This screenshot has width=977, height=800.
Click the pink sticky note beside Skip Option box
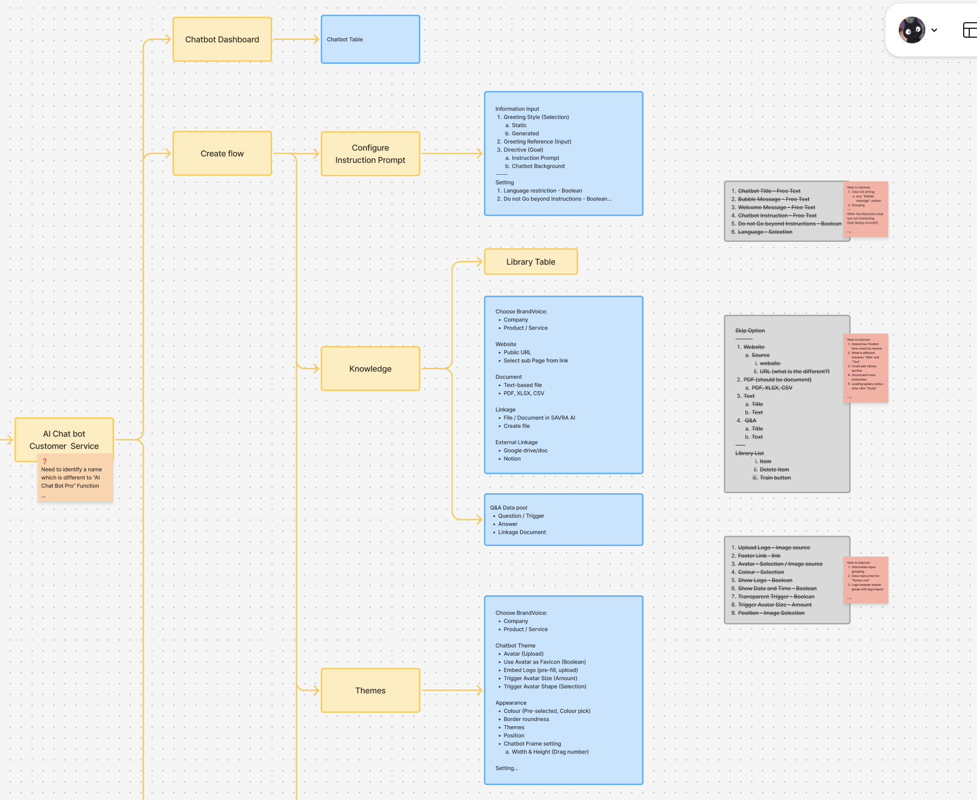(x=865, y=368)
